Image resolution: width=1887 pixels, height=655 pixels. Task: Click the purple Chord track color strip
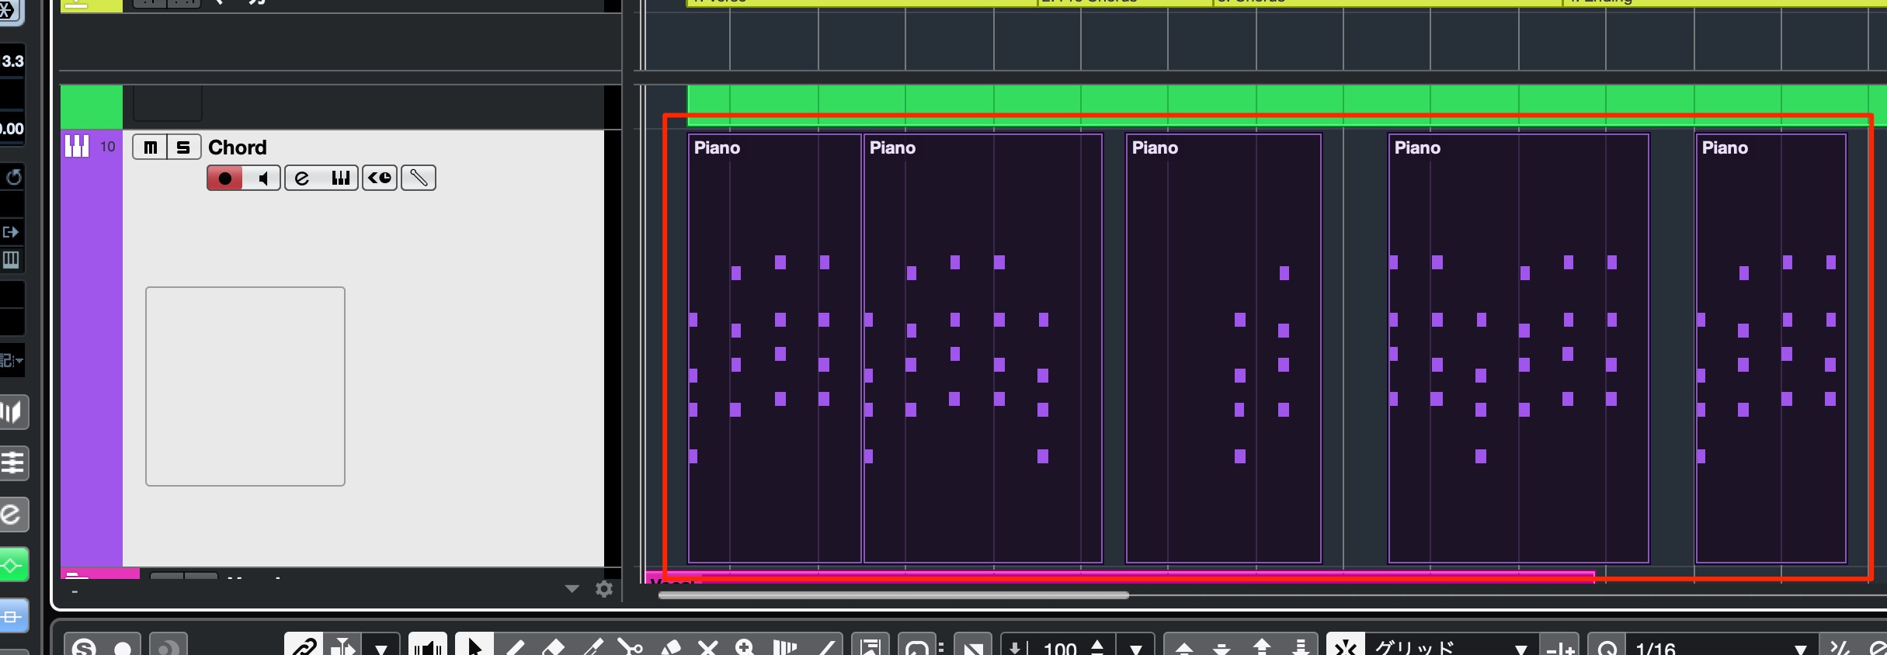coord(92,349)
